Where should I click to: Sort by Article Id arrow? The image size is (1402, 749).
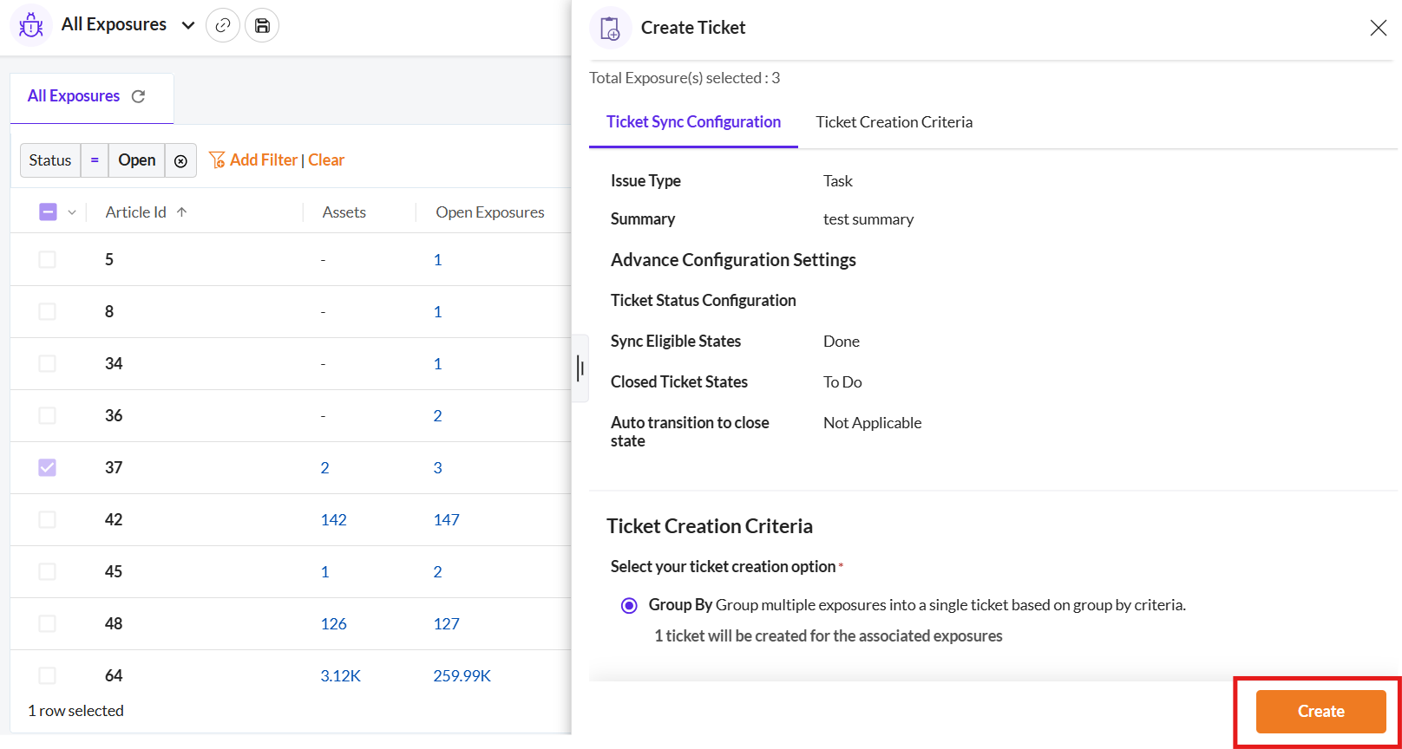[181, 212]
